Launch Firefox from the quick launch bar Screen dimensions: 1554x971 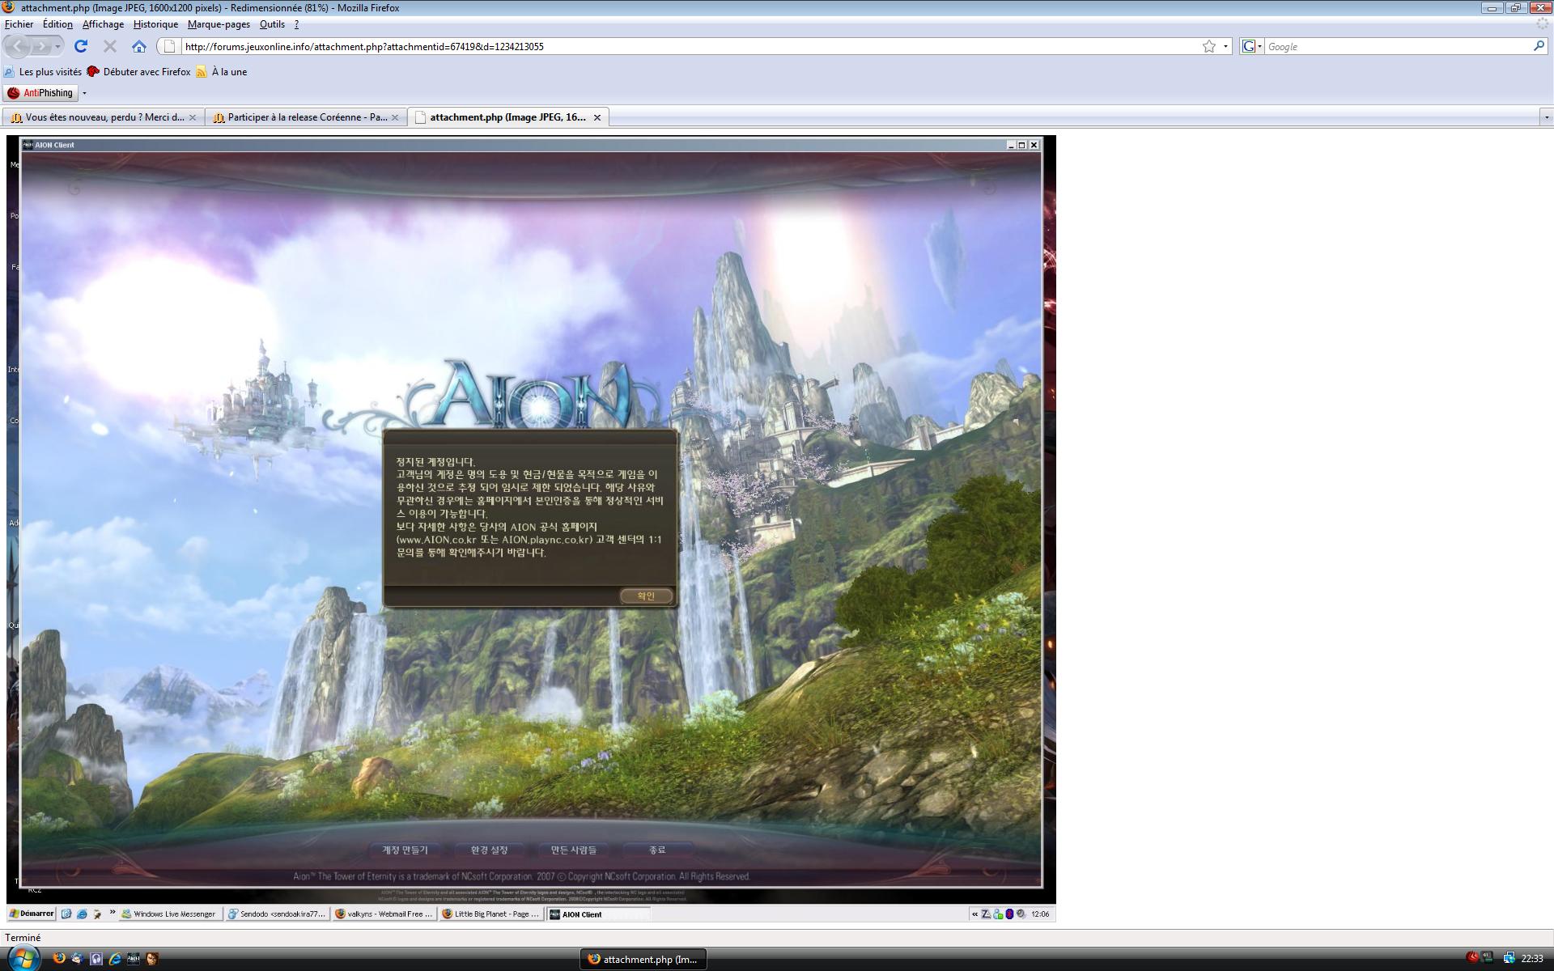coord(59,958)
